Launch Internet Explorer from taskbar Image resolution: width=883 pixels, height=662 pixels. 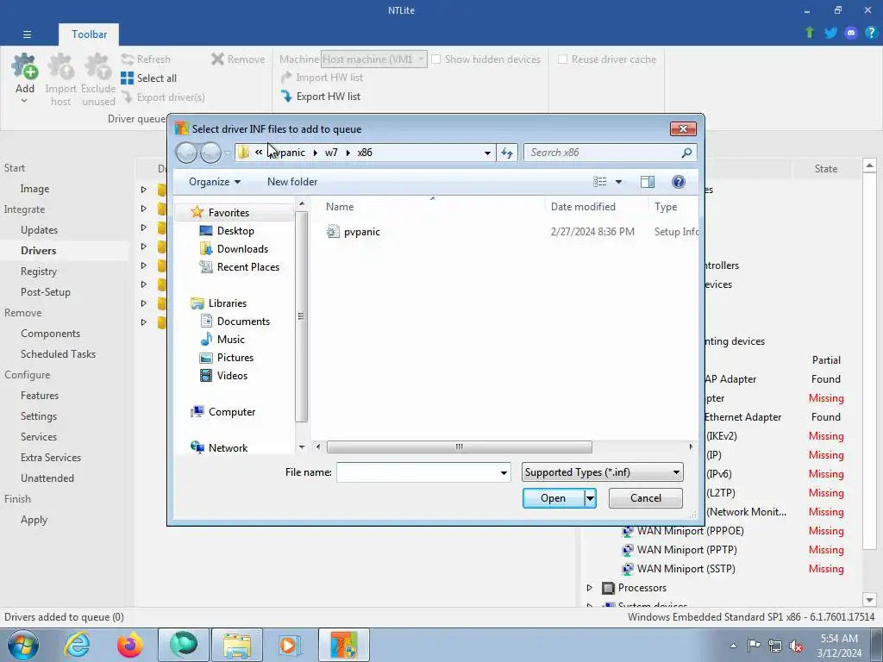click(x=76, y=645)
